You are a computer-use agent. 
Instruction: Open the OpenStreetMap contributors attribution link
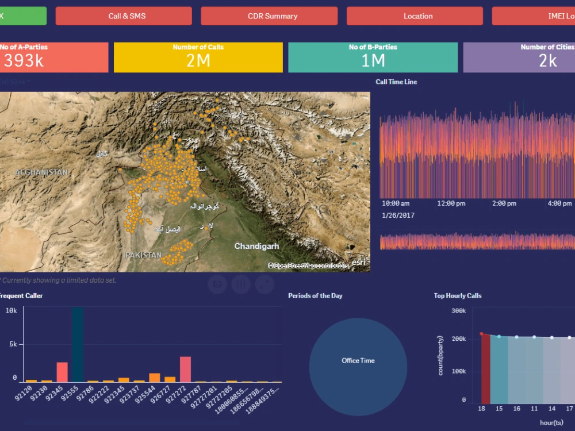point(308,265)
